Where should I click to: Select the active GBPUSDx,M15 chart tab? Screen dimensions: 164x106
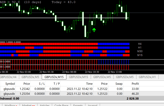(x=54, y=77)
